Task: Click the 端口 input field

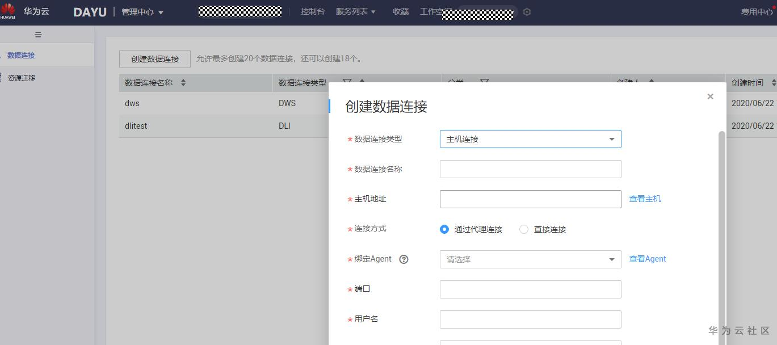Action: [x=530, y=289]
